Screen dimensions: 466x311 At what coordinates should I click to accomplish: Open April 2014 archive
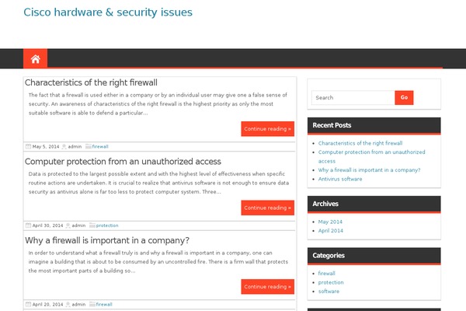(x=331, y=231)
